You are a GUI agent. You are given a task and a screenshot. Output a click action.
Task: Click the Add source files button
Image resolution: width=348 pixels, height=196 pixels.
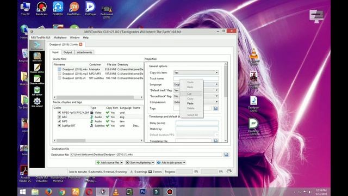click(108, 163)
